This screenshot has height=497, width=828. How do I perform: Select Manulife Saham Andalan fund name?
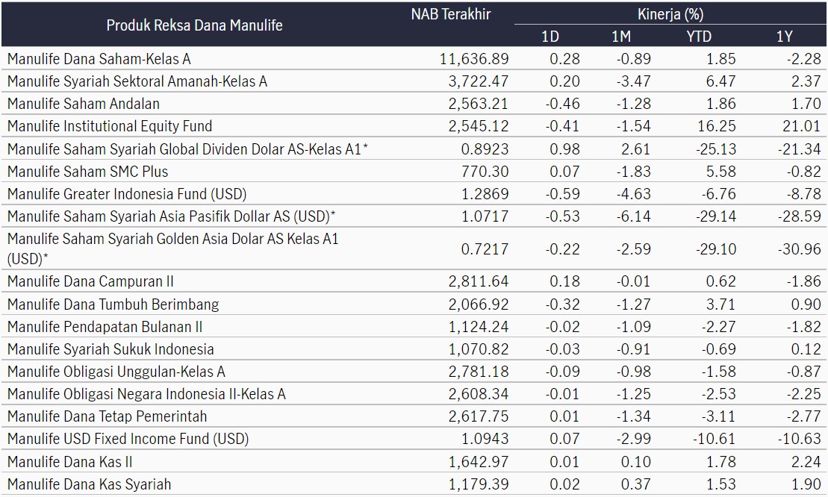(x=84, y=104)
